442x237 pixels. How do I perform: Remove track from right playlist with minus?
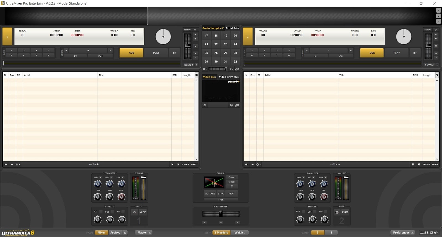252,164
